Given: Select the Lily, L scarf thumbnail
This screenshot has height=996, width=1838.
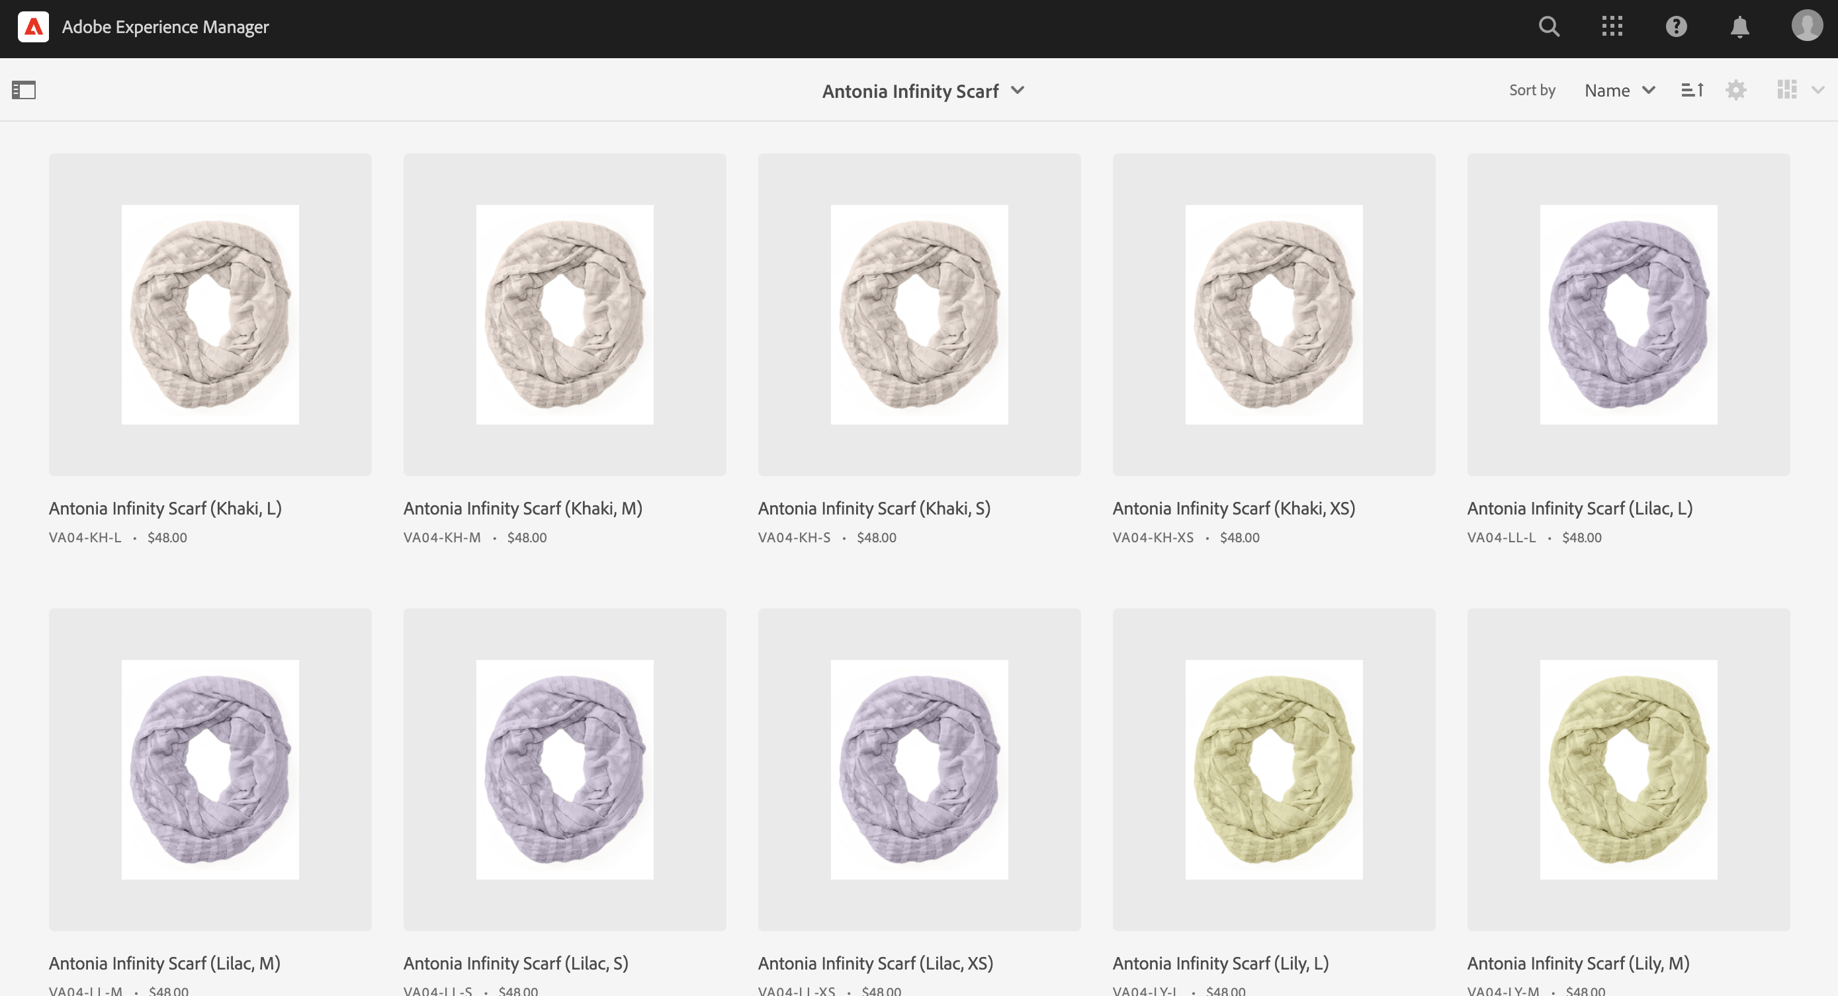Looking at the screenshot, I should tap(1273, 769).
